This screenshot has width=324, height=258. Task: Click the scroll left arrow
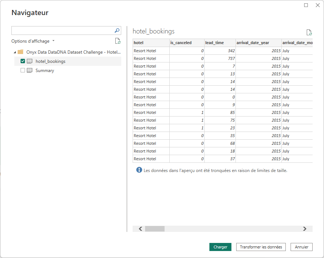pyautogui.click(x=140, y=229)
